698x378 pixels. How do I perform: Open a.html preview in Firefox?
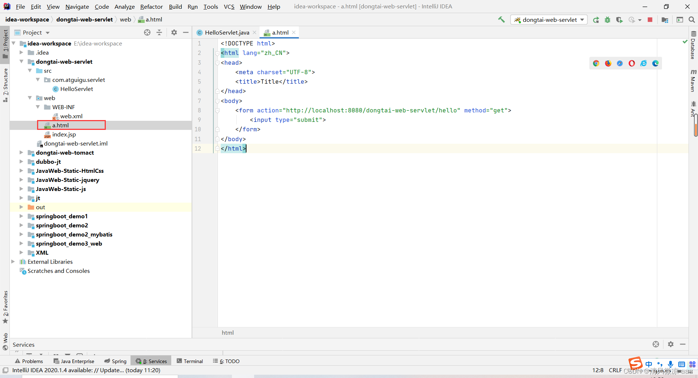608,63
